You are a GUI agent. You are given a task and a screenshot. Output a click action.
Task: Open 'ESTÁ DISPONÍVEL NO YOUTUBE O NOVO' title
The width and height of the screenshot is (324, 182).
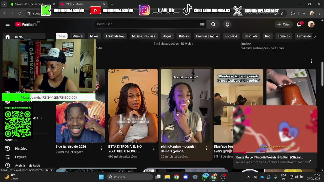125,149
